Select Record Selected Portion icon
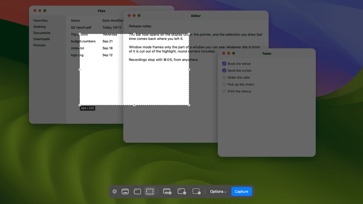 pyautogui.click(x=196, y=191)
